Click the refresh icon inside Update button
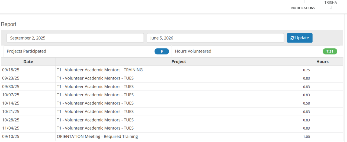This screenshot has width=347, height=142. click(x=292, y=38)
